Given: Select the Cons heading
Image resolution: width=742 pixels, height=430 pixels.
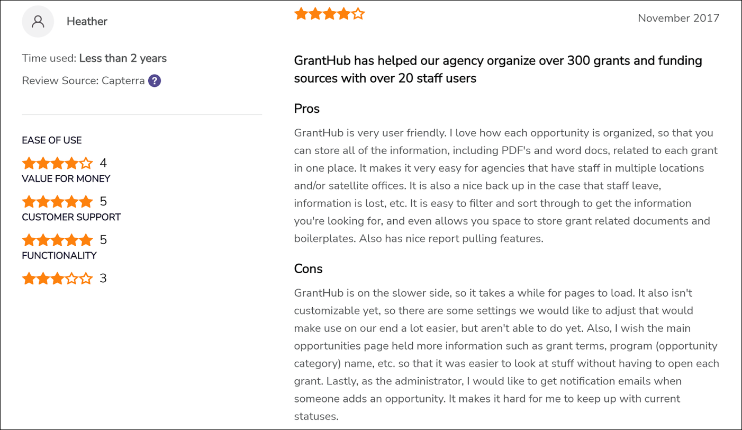Looking at the screenshot, I should tap(309, 268).
